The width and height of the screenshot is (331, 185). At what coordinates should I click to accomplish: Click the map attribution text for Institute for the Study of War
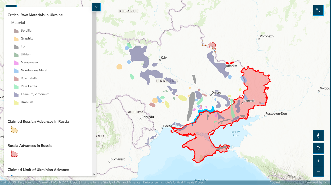[143, 183]
